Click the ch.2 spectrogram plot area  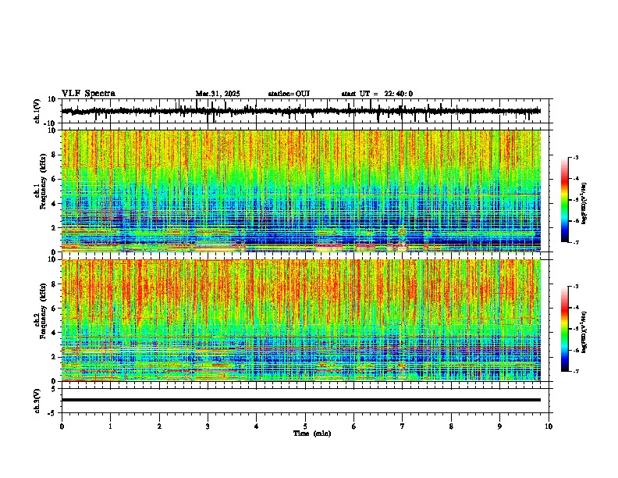[301, 320]
